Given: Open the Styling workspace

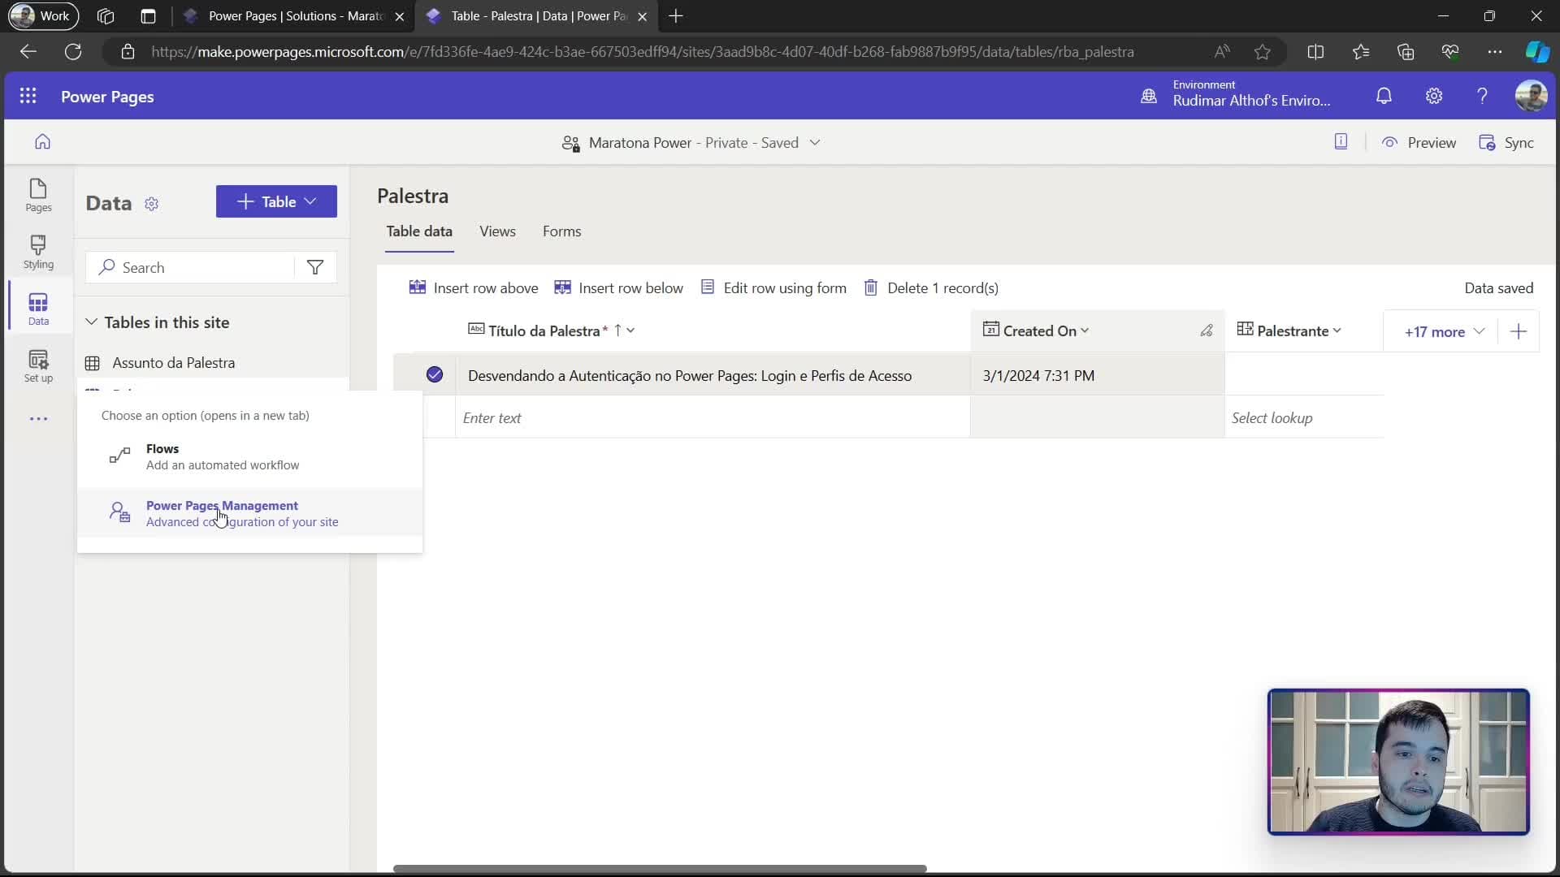Looking at the screenshot, I should [38, 253].
